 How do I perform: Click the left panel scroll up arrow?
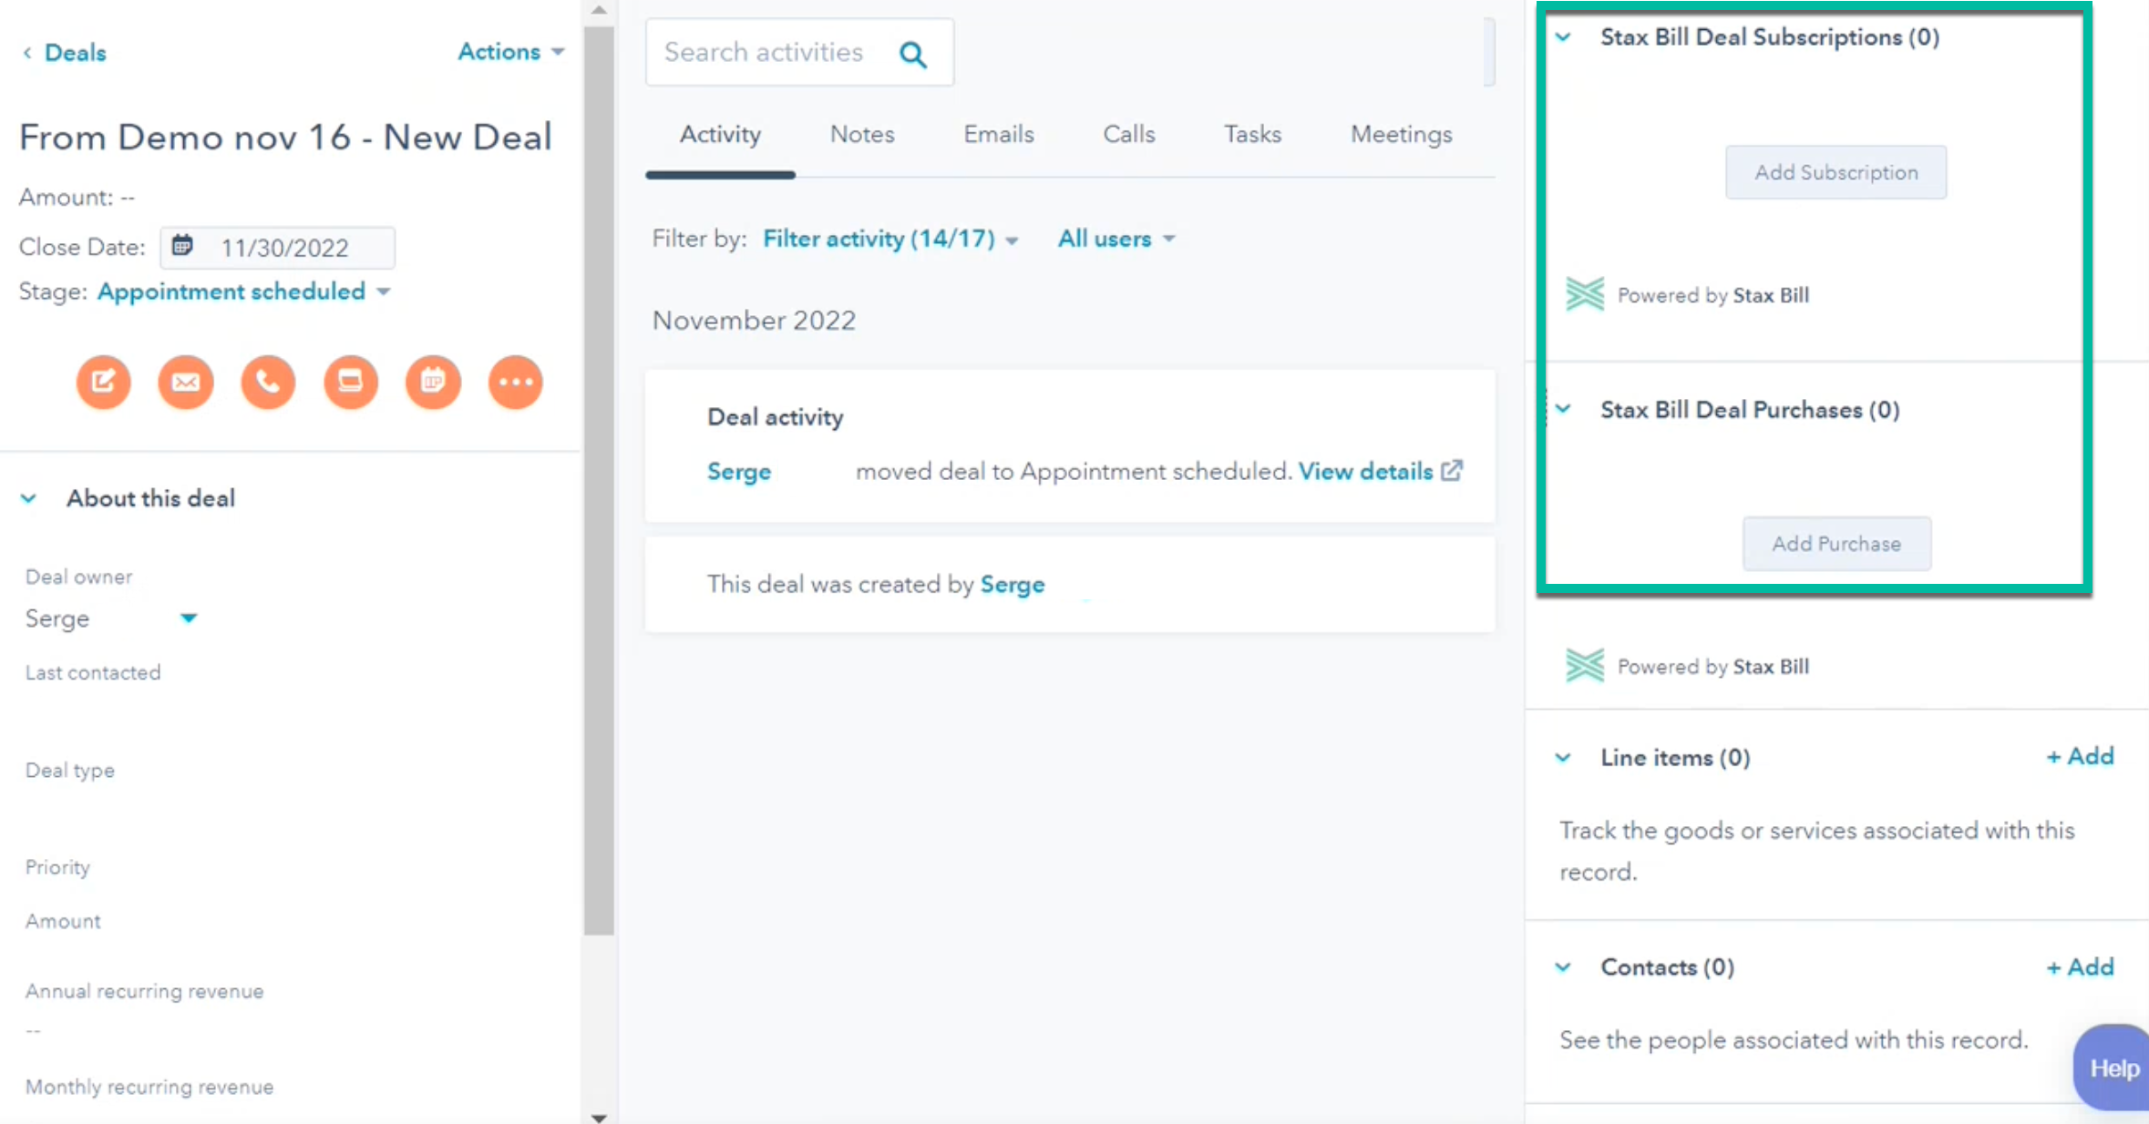point(599,10)
